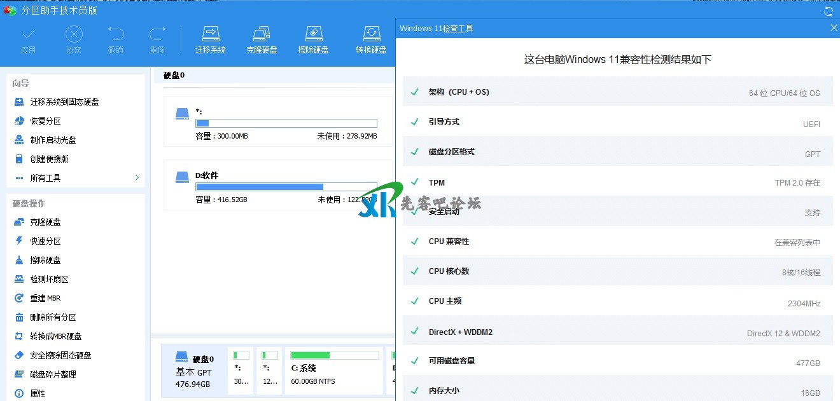This screenshot has width=840, height=401.
Task: Click 快速分区 in sidebar
Action: [45, 241]
